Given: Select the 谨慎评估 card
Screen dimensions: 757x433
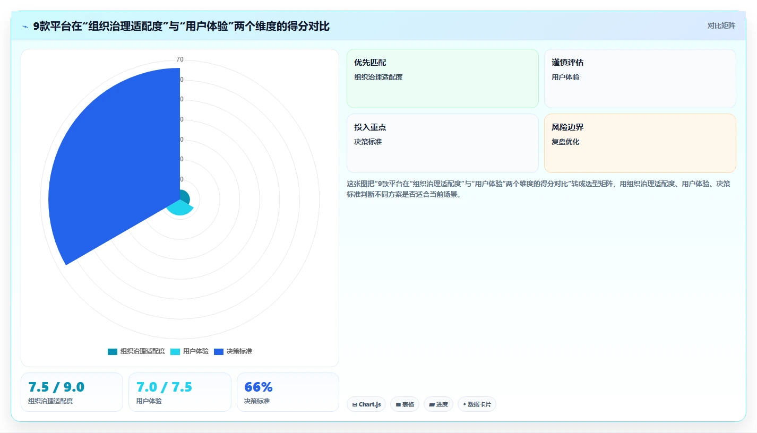Looking at the screenshot, I should click(x=640, y=79).
